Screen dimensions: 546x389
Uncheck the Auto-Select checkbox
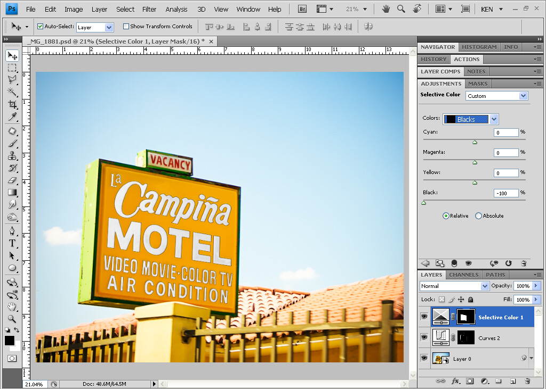[x=40, y=26]
